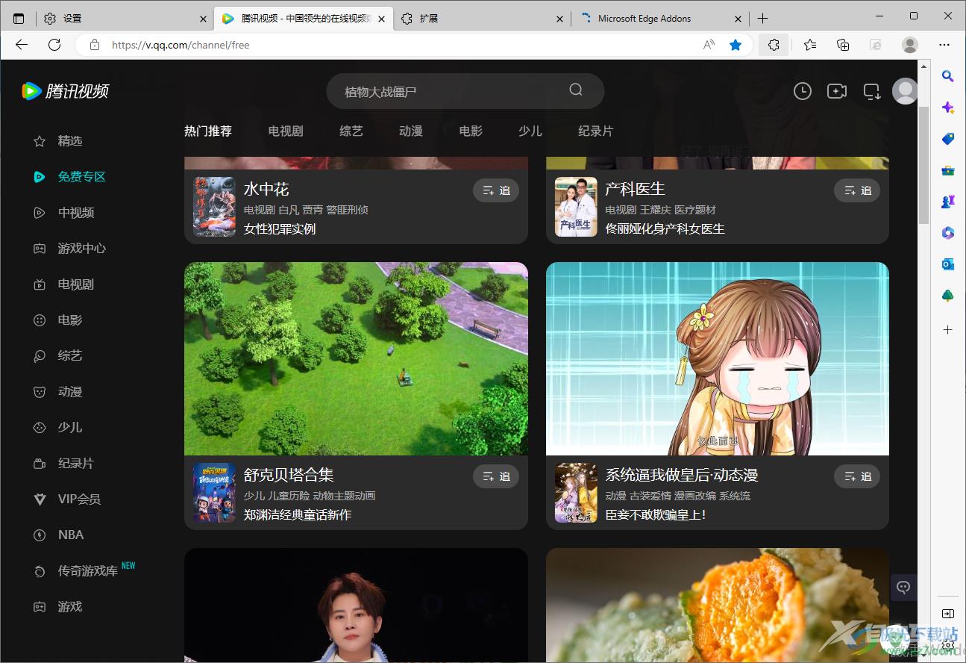Viewport: 966px width, 663px height.
Task: Click the basketball icon beside NBA
Action: [40, 535]
